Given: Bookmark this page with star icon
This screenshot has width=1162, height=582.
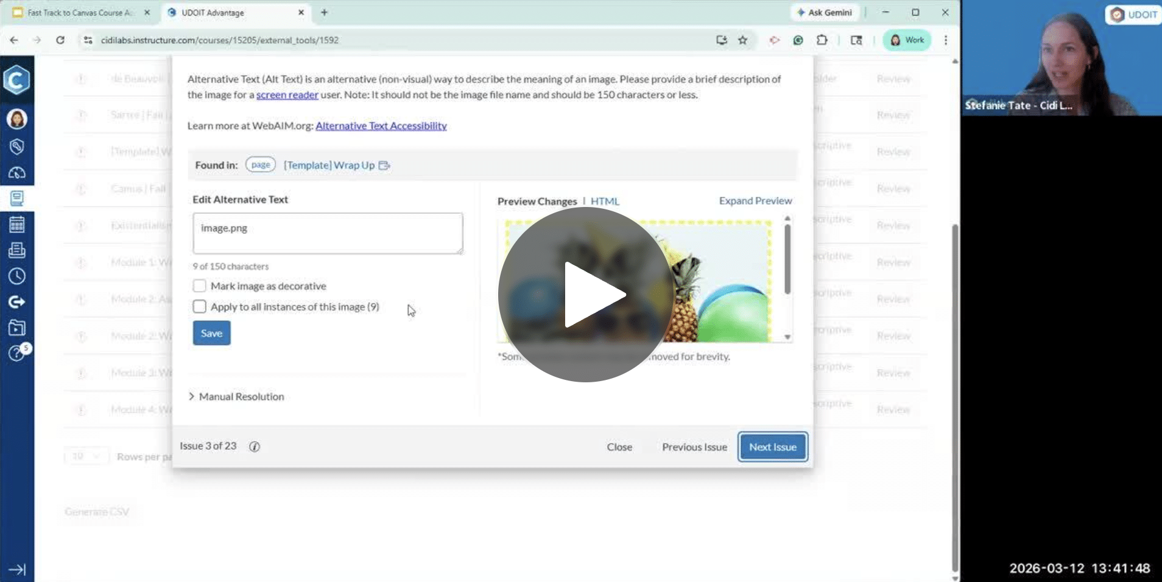Looking at the screenshot, I should click(x=742, y=40).
